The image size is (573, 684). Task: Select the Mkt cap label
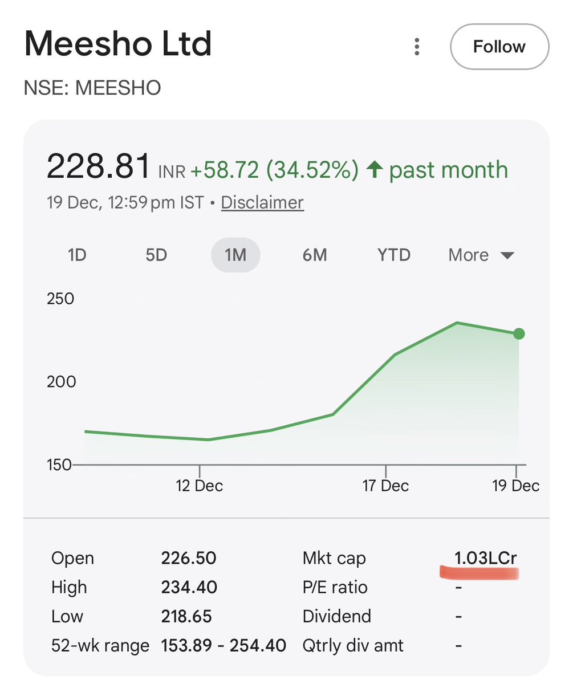point(334,558)
